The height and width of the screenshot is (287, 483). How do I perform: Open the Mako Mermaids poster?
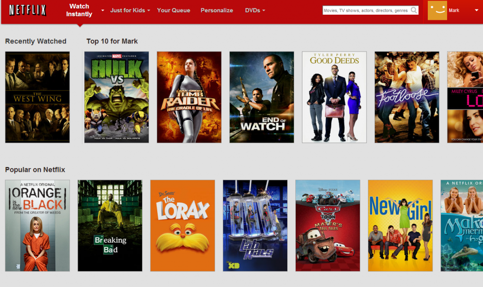pyautogui.click(x=462, y=226)
